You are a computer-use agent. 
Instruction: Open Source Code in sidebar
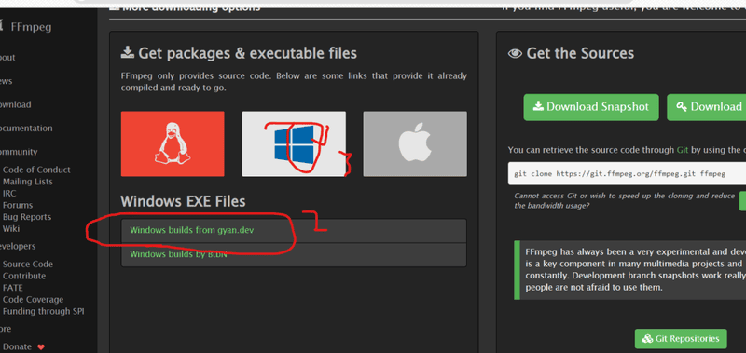click(x=28, y=265)
